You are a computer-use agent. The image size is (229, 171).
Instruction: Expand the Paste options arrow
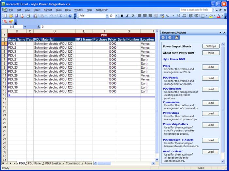[x=46, y=16]
